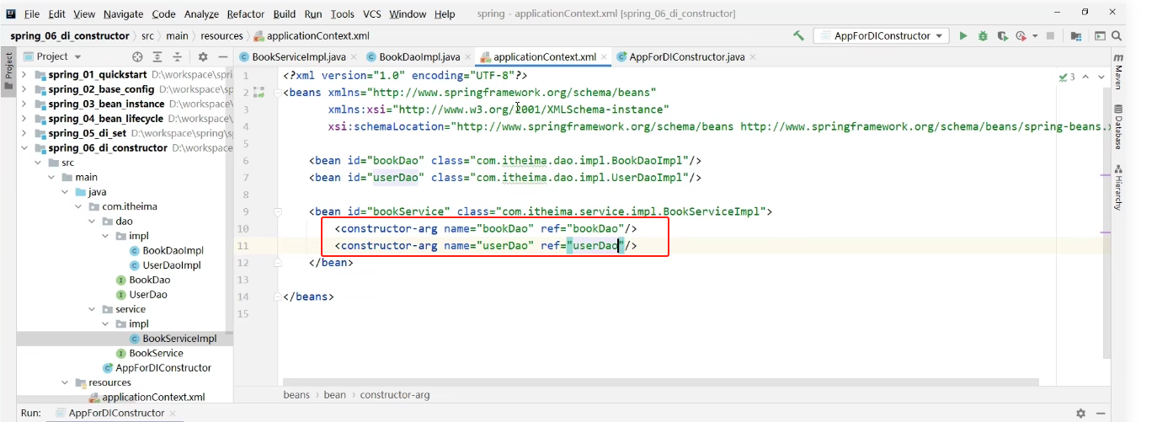Click the locate opened file crosshair icon
The height and width of the screenshot is (422, 1173).
coord(138,56)
